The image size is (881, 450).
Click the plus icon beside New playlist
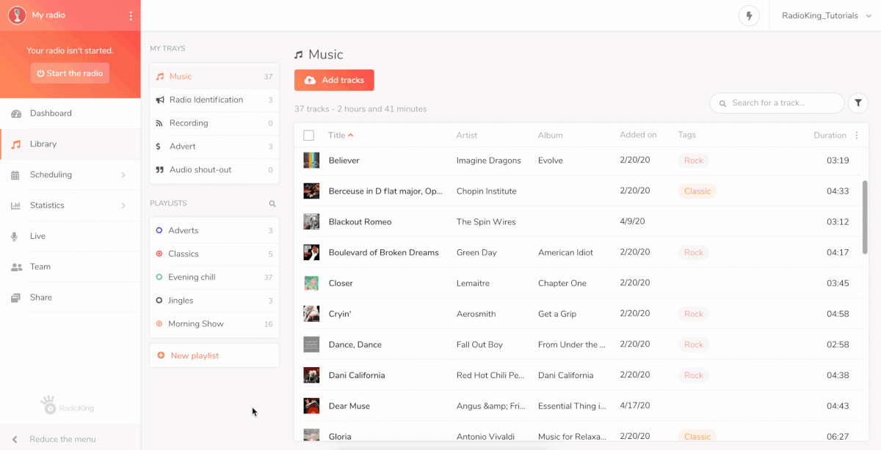[x=161, y=355]
